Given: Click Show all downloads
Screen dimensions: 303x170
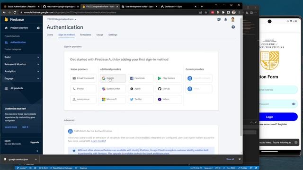Looking at the screenshot, I should (230, 159).
